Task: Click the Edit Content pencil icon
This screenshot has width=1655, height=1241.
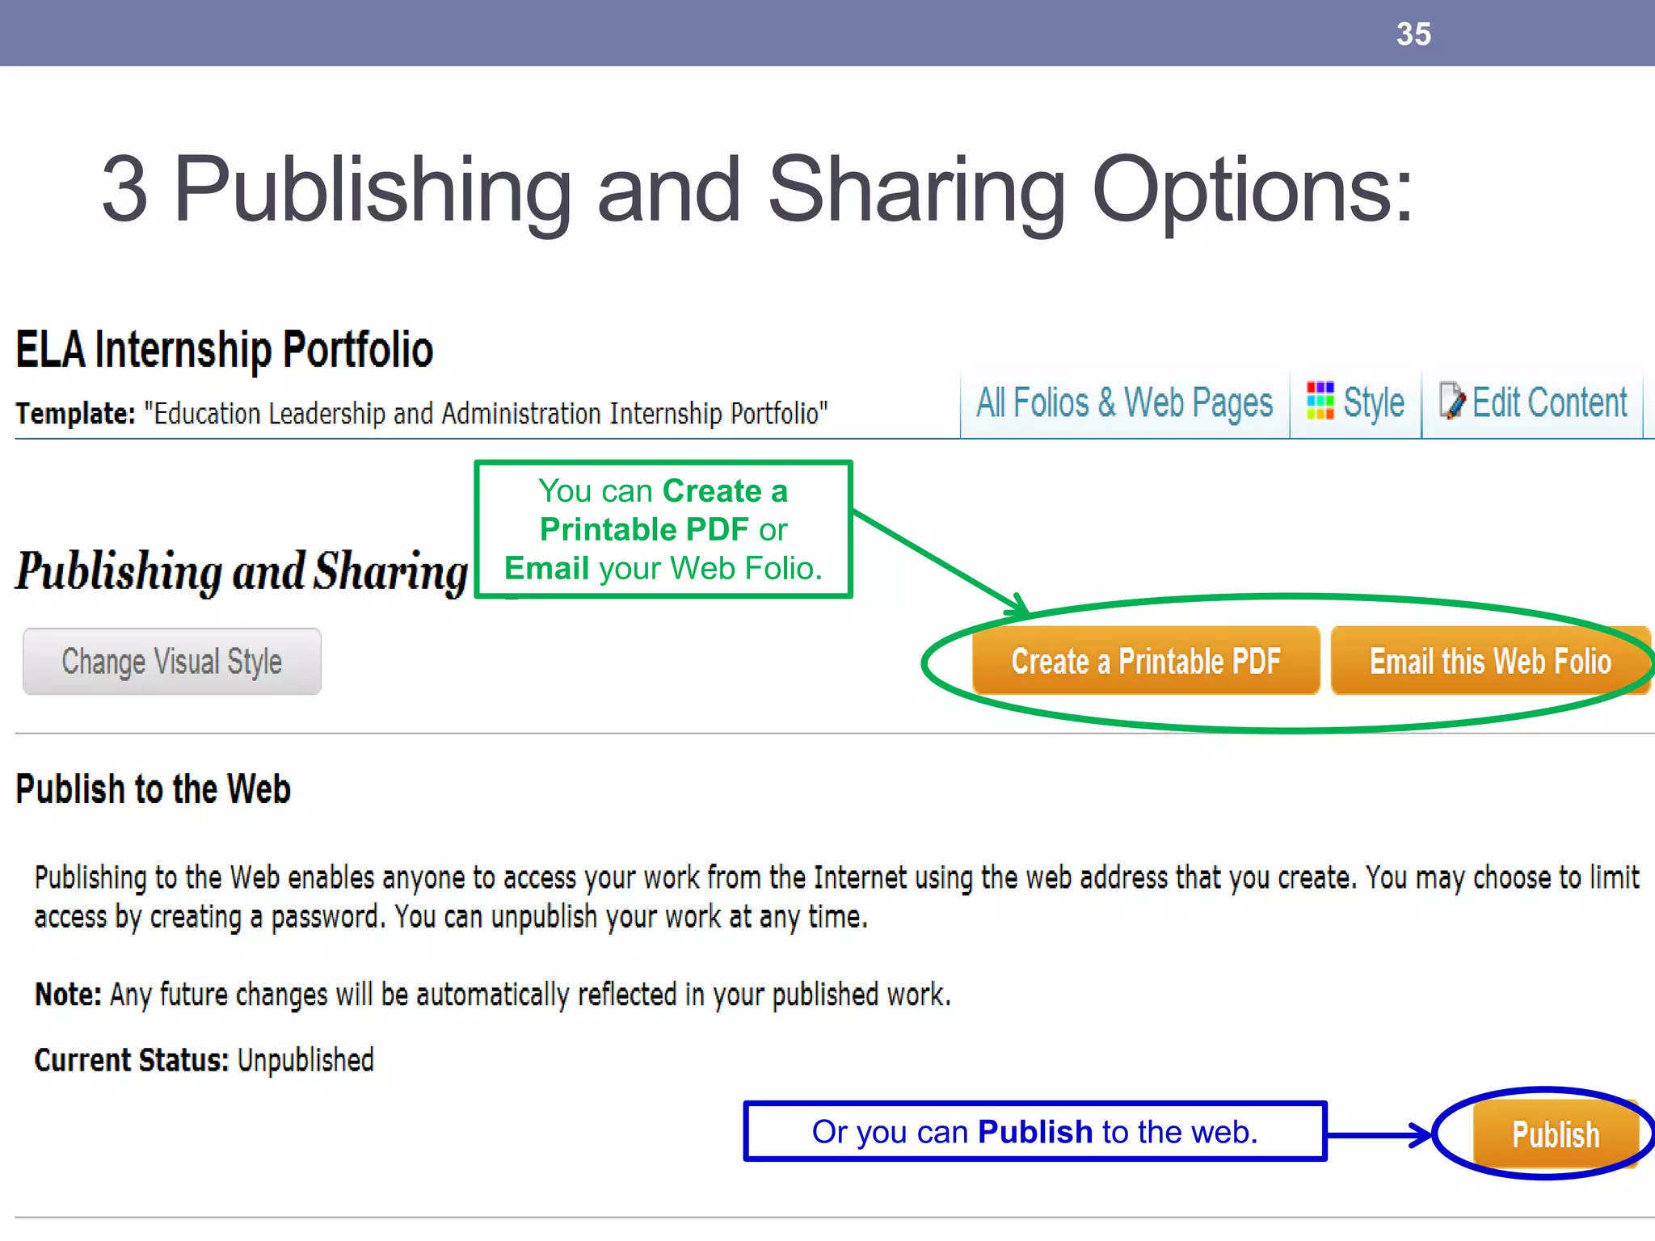Action: point(1452,401)
